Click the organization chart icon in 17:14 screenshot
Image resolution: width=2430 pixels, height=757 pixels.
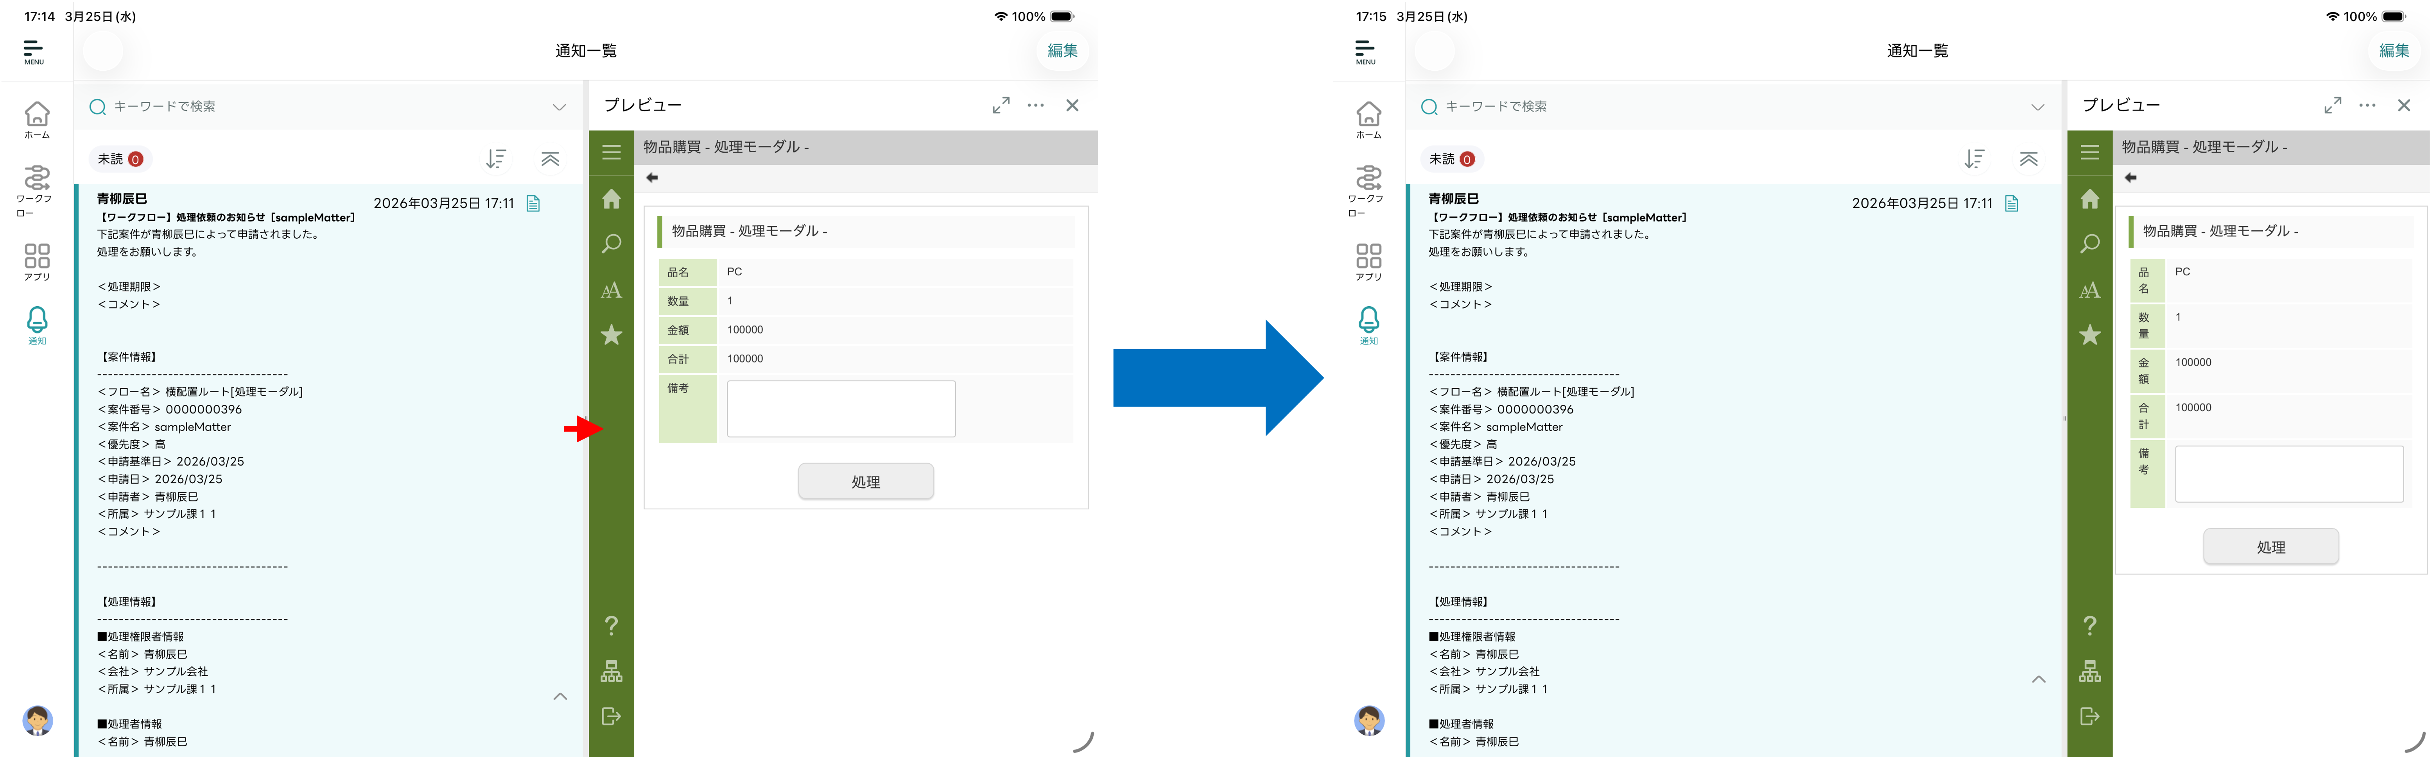(x=611, y=671)
